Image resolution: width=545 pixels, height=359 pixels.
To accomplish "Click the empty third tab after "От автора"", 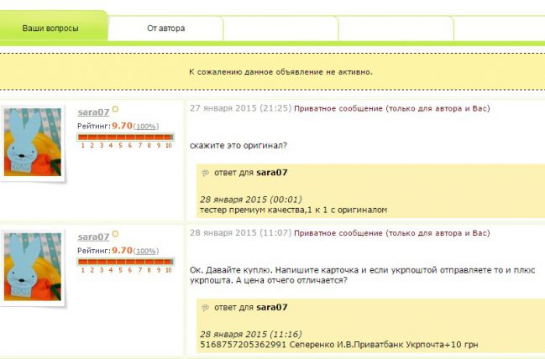I will click(280, 29).
